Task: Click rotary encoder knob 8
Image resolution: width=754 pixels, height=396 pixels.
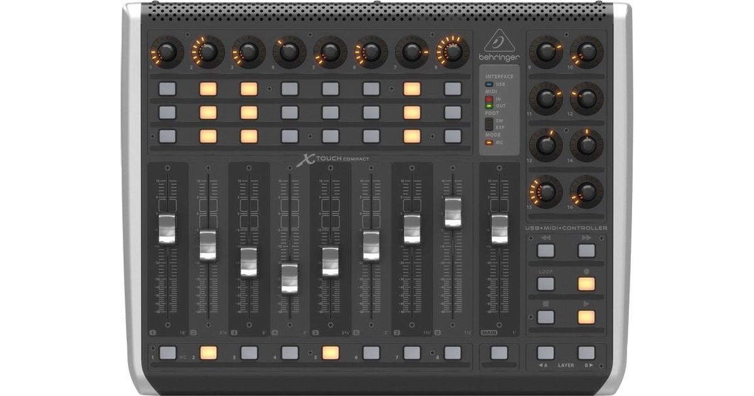Action: coord(452,52)
